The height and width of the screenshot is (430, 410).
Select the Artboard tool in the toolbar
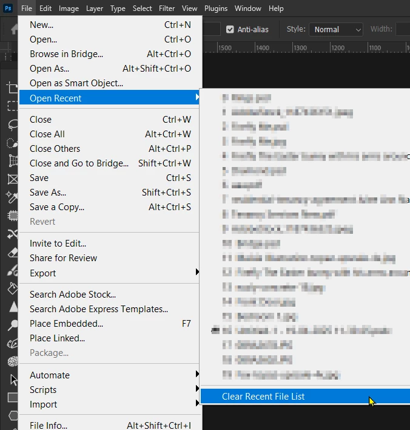(12, 87)
